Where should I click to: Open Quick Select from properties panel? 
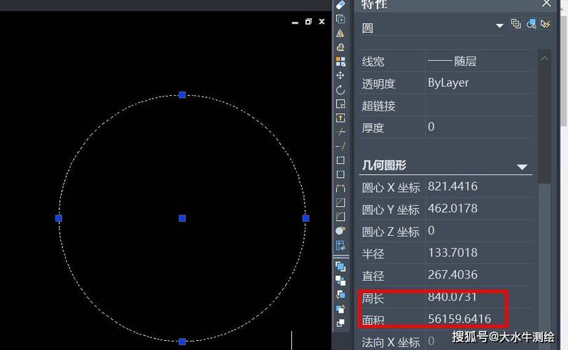point(546,24)
